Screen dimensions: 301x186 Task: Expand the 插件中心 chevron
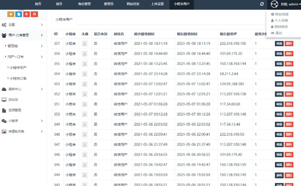tap(42, 89)
